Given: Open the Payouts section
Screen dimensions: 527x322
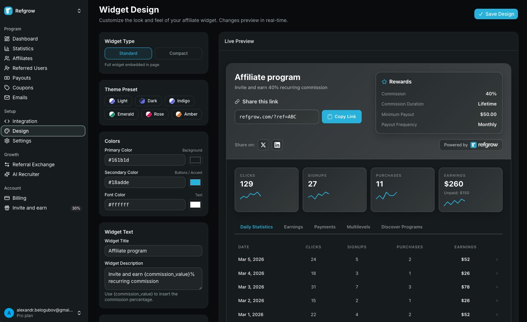Looking at the screenshot, I should pyautogui.click(x=22, y=78).
